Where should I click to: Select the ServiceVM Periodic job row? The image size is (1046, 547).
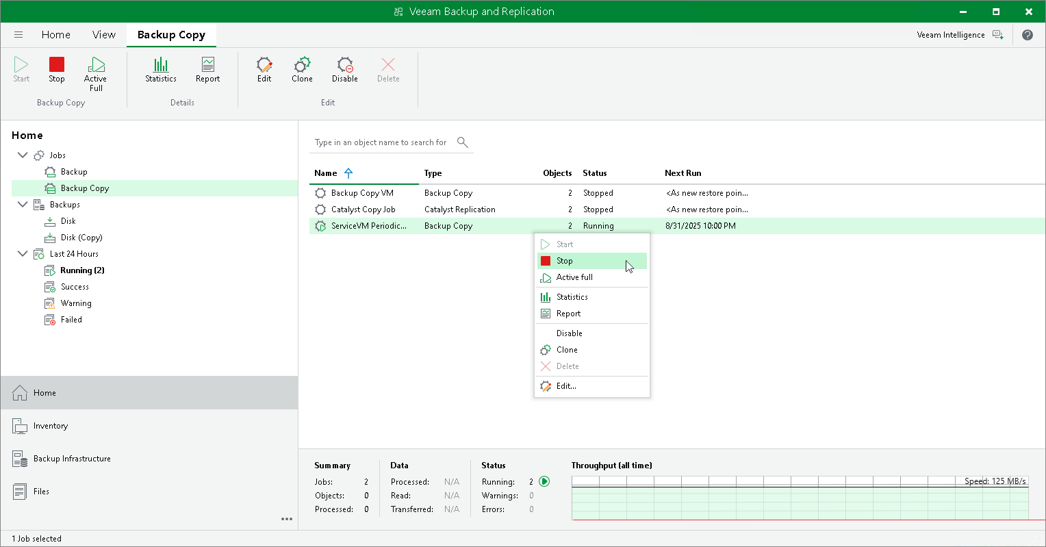point(677,226)
